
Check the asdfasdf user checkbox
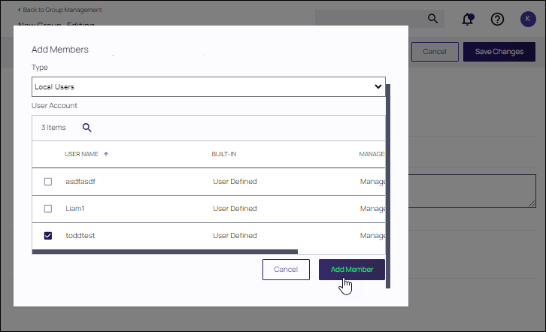coord(48,182)
